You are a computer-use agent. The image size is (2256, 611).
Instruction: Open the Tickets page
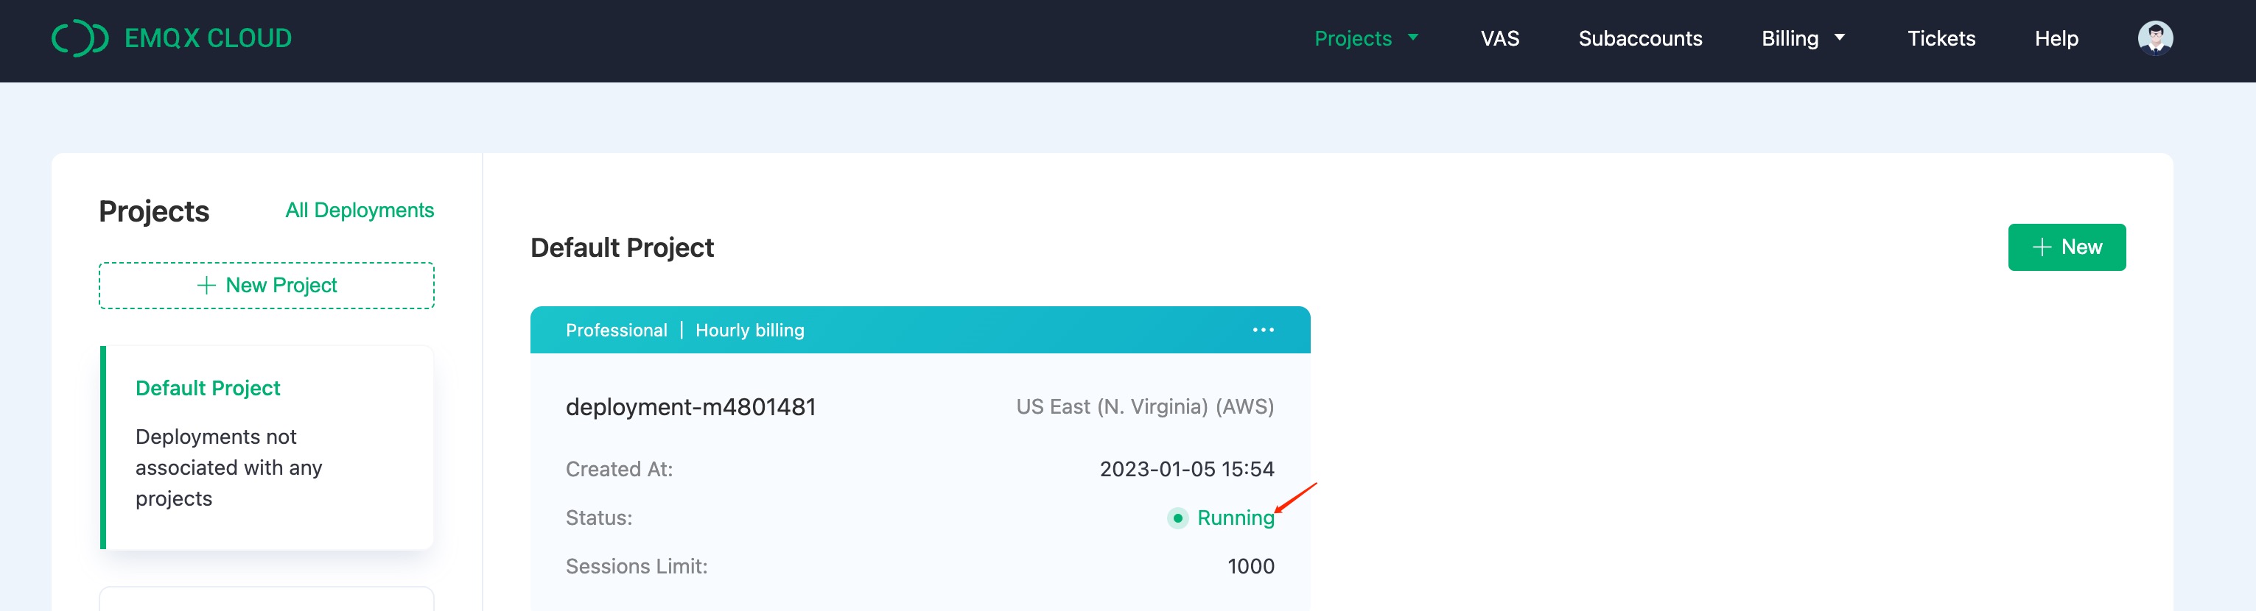click(1941, 38)
